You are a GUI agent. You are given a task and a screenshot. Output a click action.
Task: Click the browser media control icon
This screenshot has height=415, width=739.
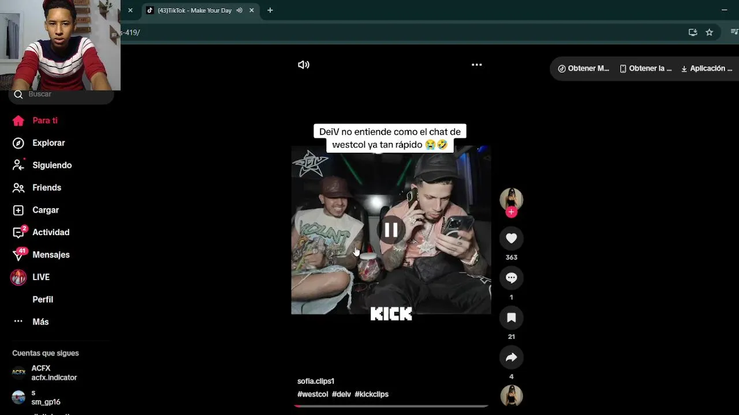tap(734, 32)
